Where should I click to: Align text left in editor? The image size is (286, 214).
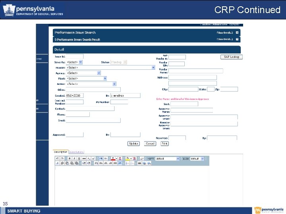101,163
